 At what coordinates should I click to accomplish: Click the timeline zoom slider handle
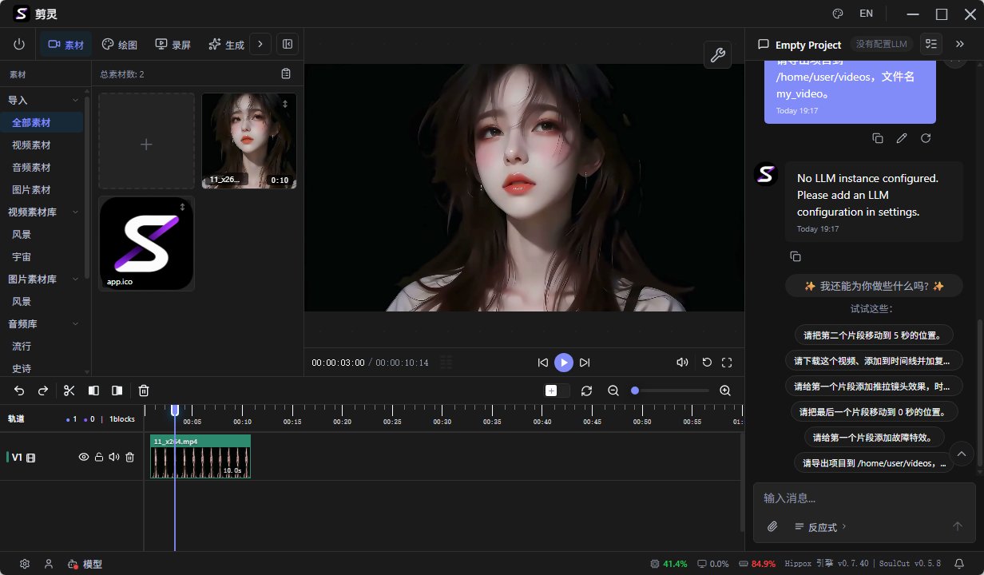point(635,391)
